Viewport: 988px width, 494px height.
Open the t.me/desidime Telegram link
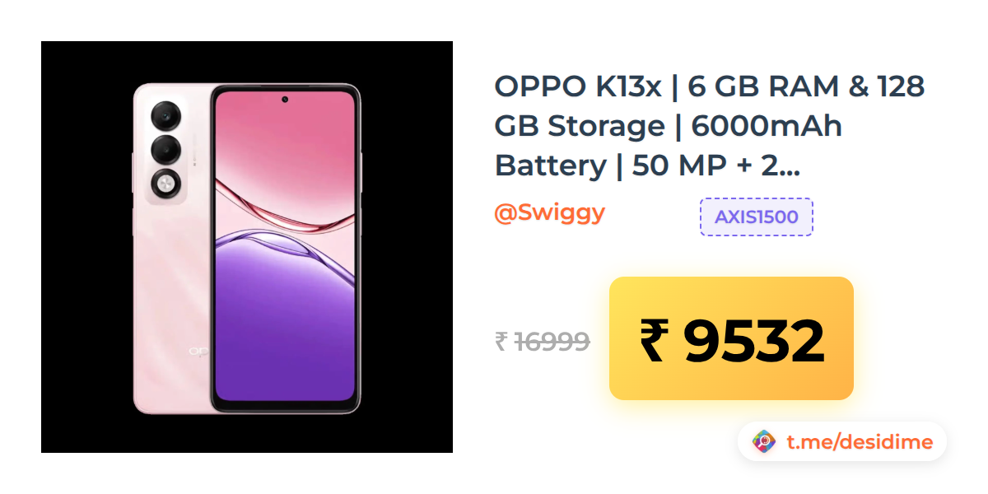[859, 442]
